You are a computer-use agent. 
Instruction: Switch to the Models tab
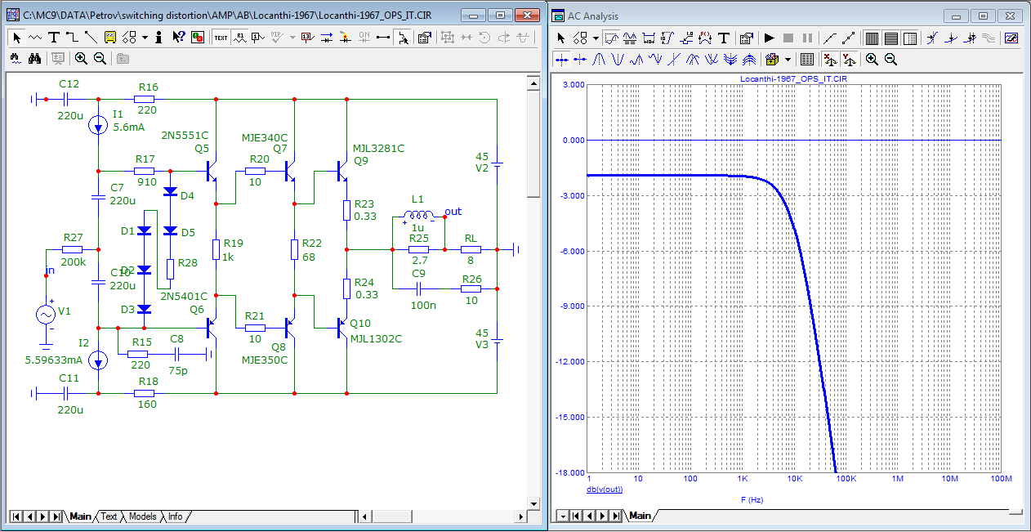[142, 516]
